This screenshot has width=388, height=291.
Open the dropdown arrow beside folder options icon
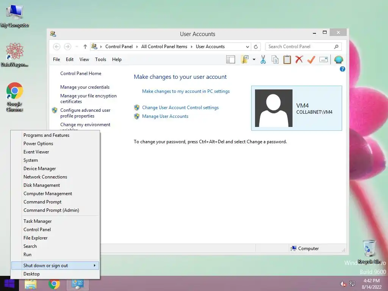coord(254,59)
